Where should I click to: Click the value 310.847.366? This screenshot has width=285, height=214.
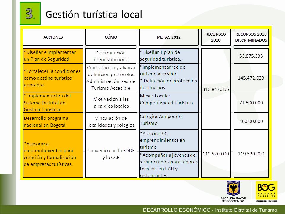[x=216, y=89]
